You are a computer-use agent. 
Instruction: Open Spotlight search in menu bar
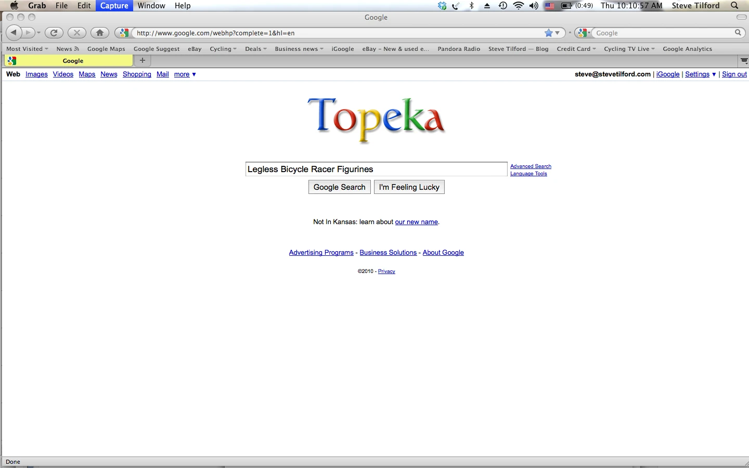[x=734, y=6]
